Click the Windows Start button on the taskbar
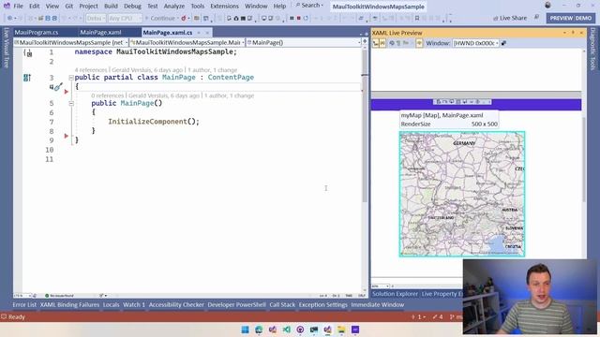This screenshot has width=600, height=337. [x=246, y=330]
